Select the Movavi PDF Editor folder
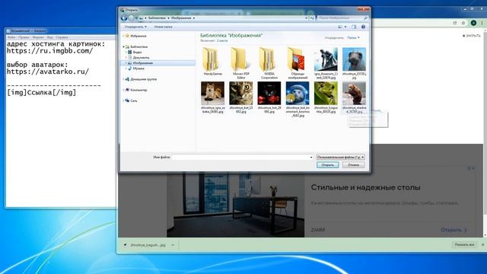 pyautogui.click(x=241, y=63)
